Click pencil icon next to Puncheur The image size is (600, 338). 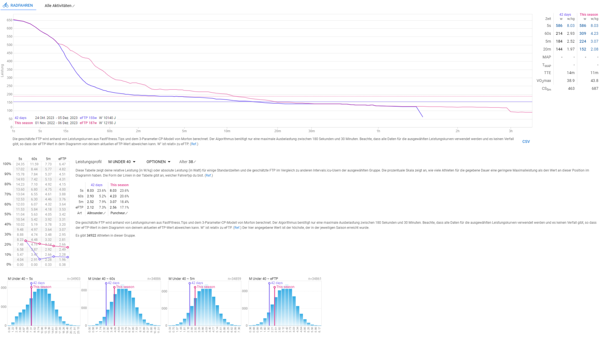[127, 213]
